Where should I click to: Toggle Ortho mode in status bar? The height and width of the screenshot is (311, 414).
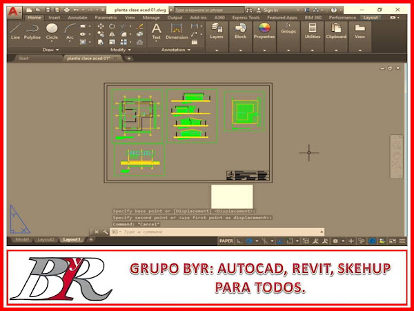coord(239,241)
